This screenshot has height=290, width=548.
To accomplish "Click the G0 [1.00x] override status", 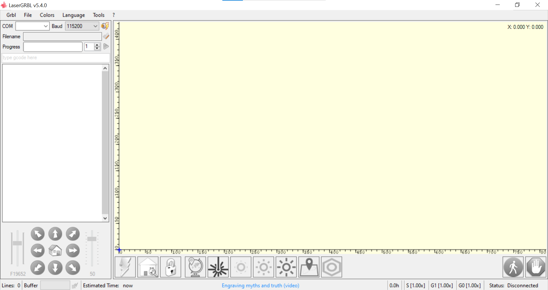I will click(x=470, y=285).
